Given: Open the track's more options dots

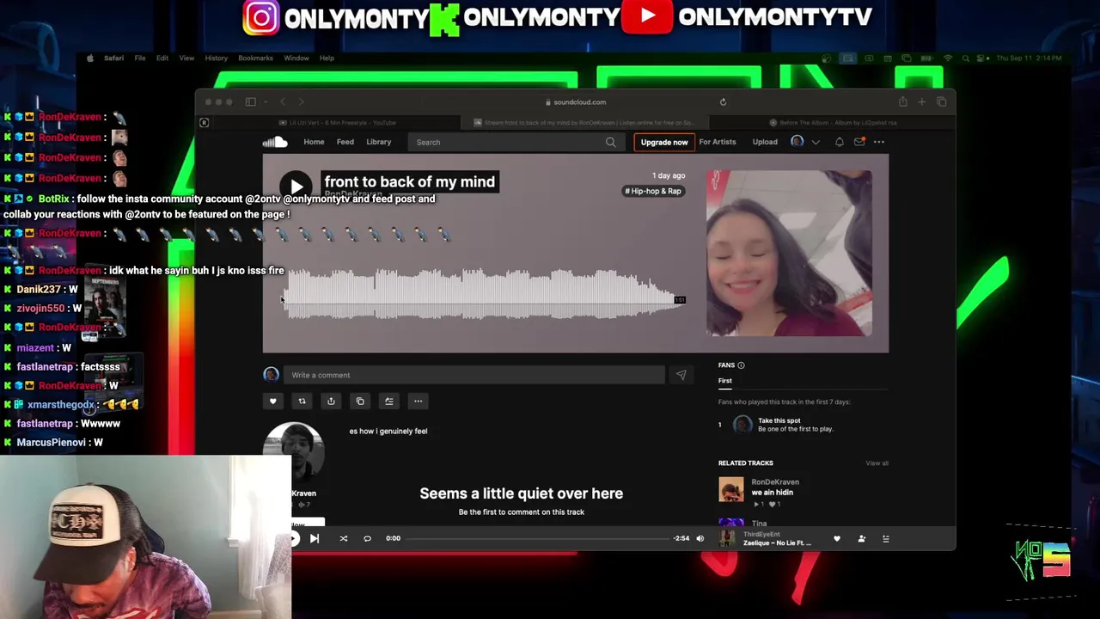Looking at the screenshot, I should point(419,401).
